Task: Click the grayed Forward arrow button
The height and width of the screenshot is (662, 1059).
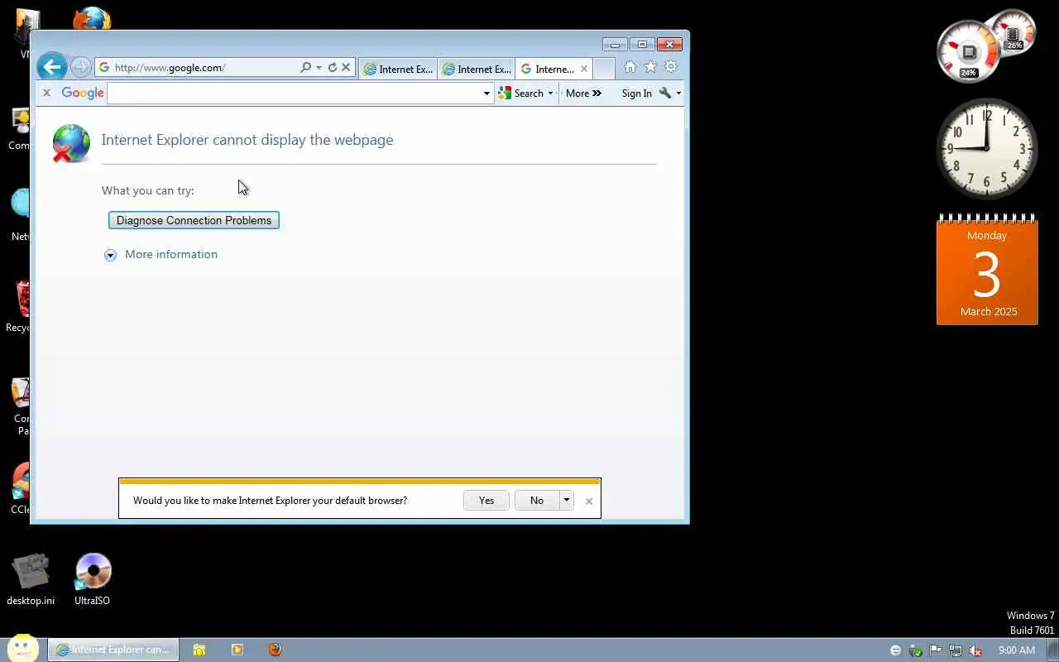Action: 80,67
